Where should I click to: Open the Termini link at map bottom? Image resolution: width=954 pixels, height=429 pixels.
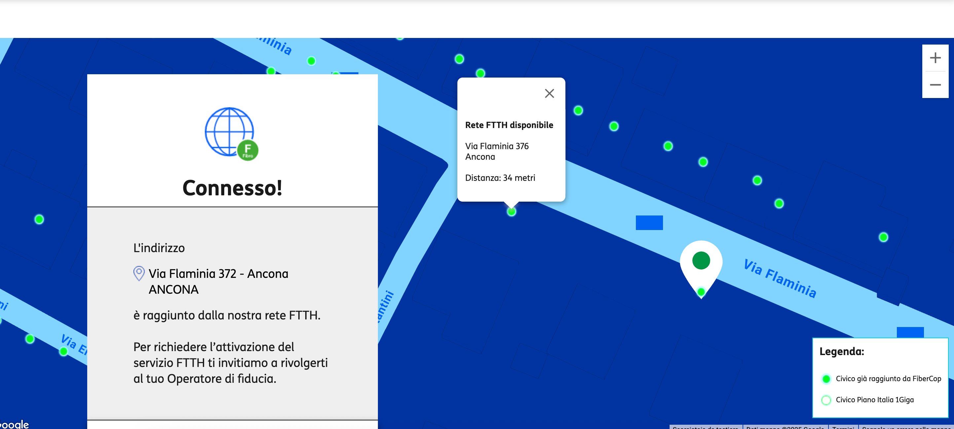843,427
